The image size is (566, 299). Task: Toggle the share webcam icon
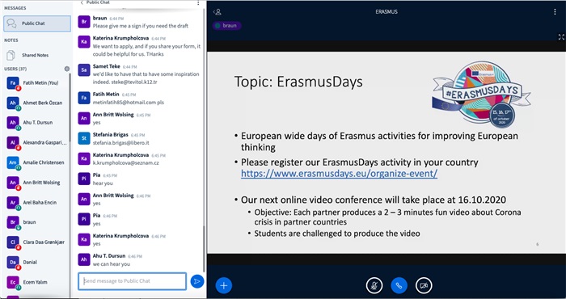(x=424, y=285)
